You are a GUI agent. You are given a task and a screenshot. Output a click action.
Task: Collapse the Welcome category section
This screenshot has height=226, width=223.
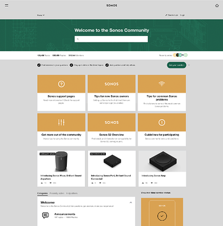click(x=131, y=203)
